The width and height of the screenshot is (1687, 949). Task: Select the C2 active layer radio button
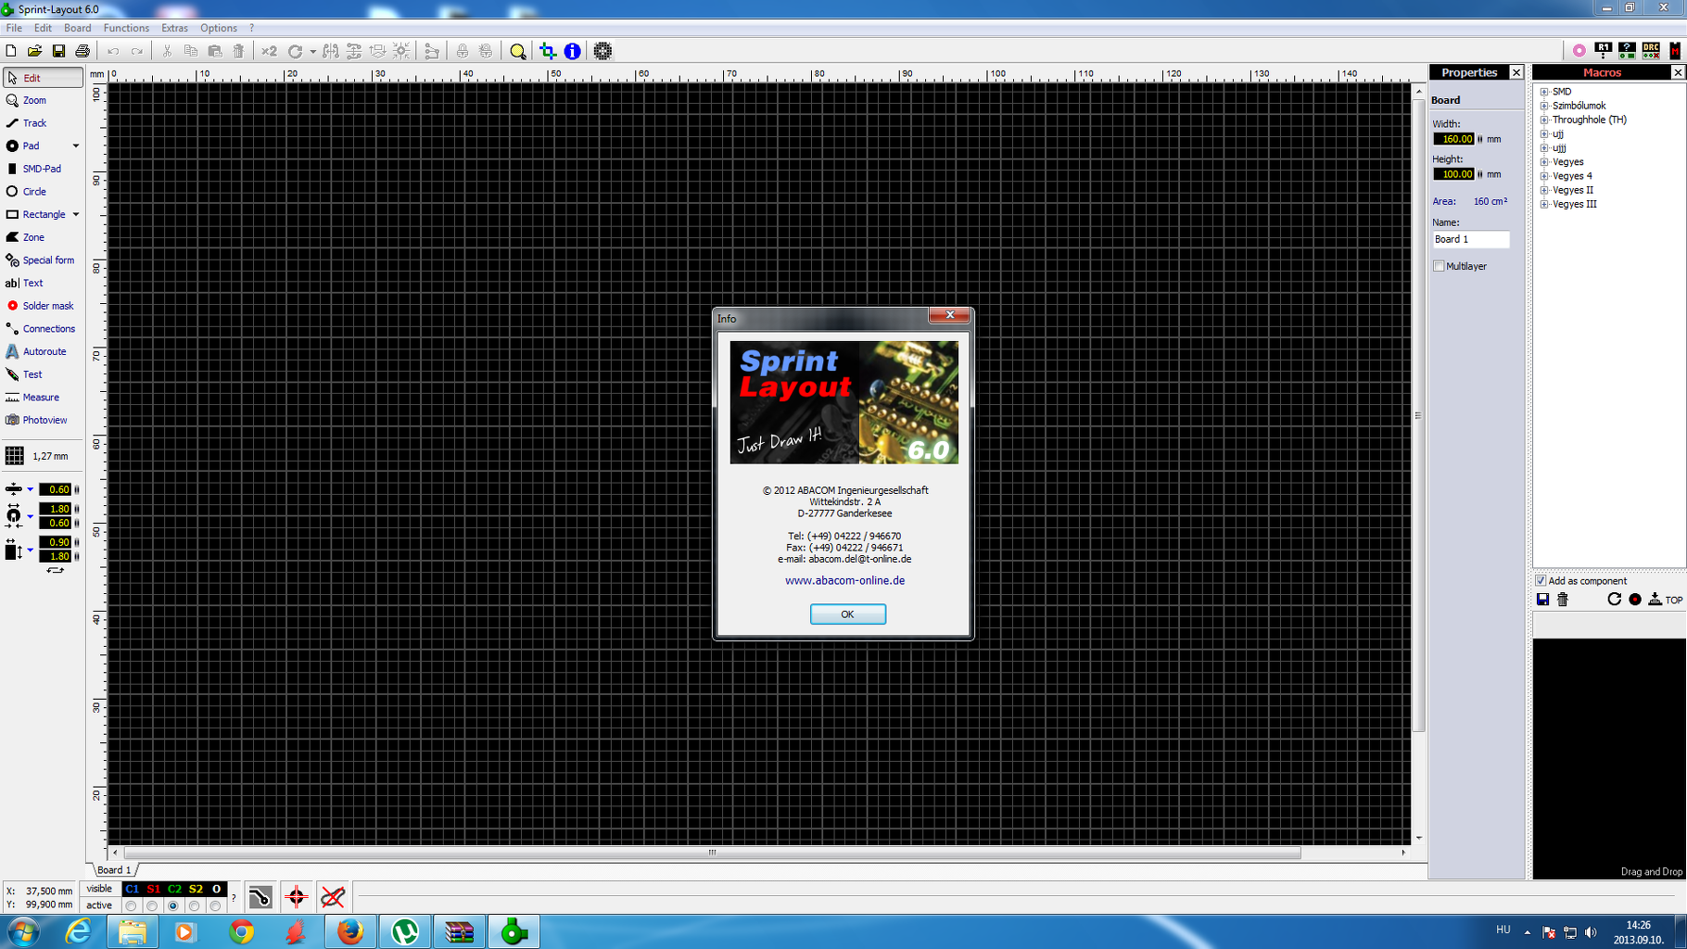173,905
